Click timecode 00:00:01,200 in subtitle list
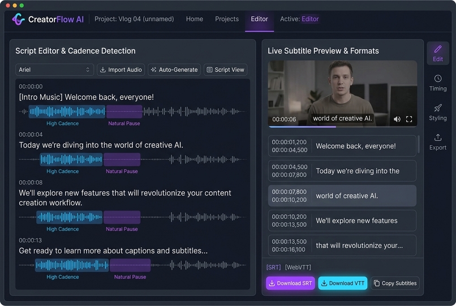Viewport: 456px width, 306px height. pyautogui.click(x=289, y=142)
